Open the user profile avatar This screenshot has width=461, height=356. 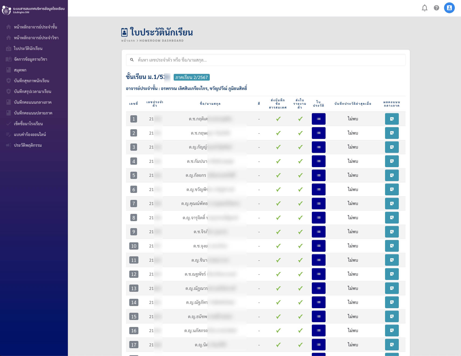pyautogui.click(x=449, y=8)
